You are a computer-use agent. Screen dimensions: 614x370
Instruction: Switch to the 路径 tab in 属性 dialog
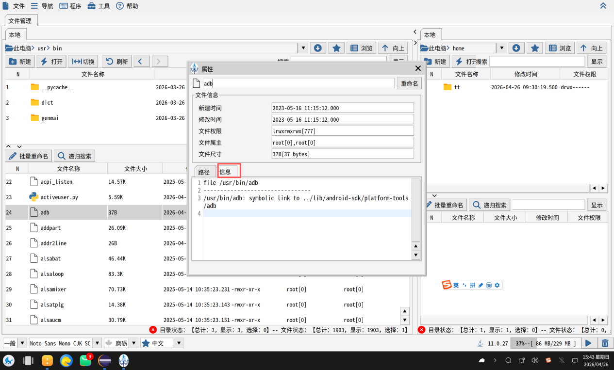pyautogui.click(x=204, y=172)
